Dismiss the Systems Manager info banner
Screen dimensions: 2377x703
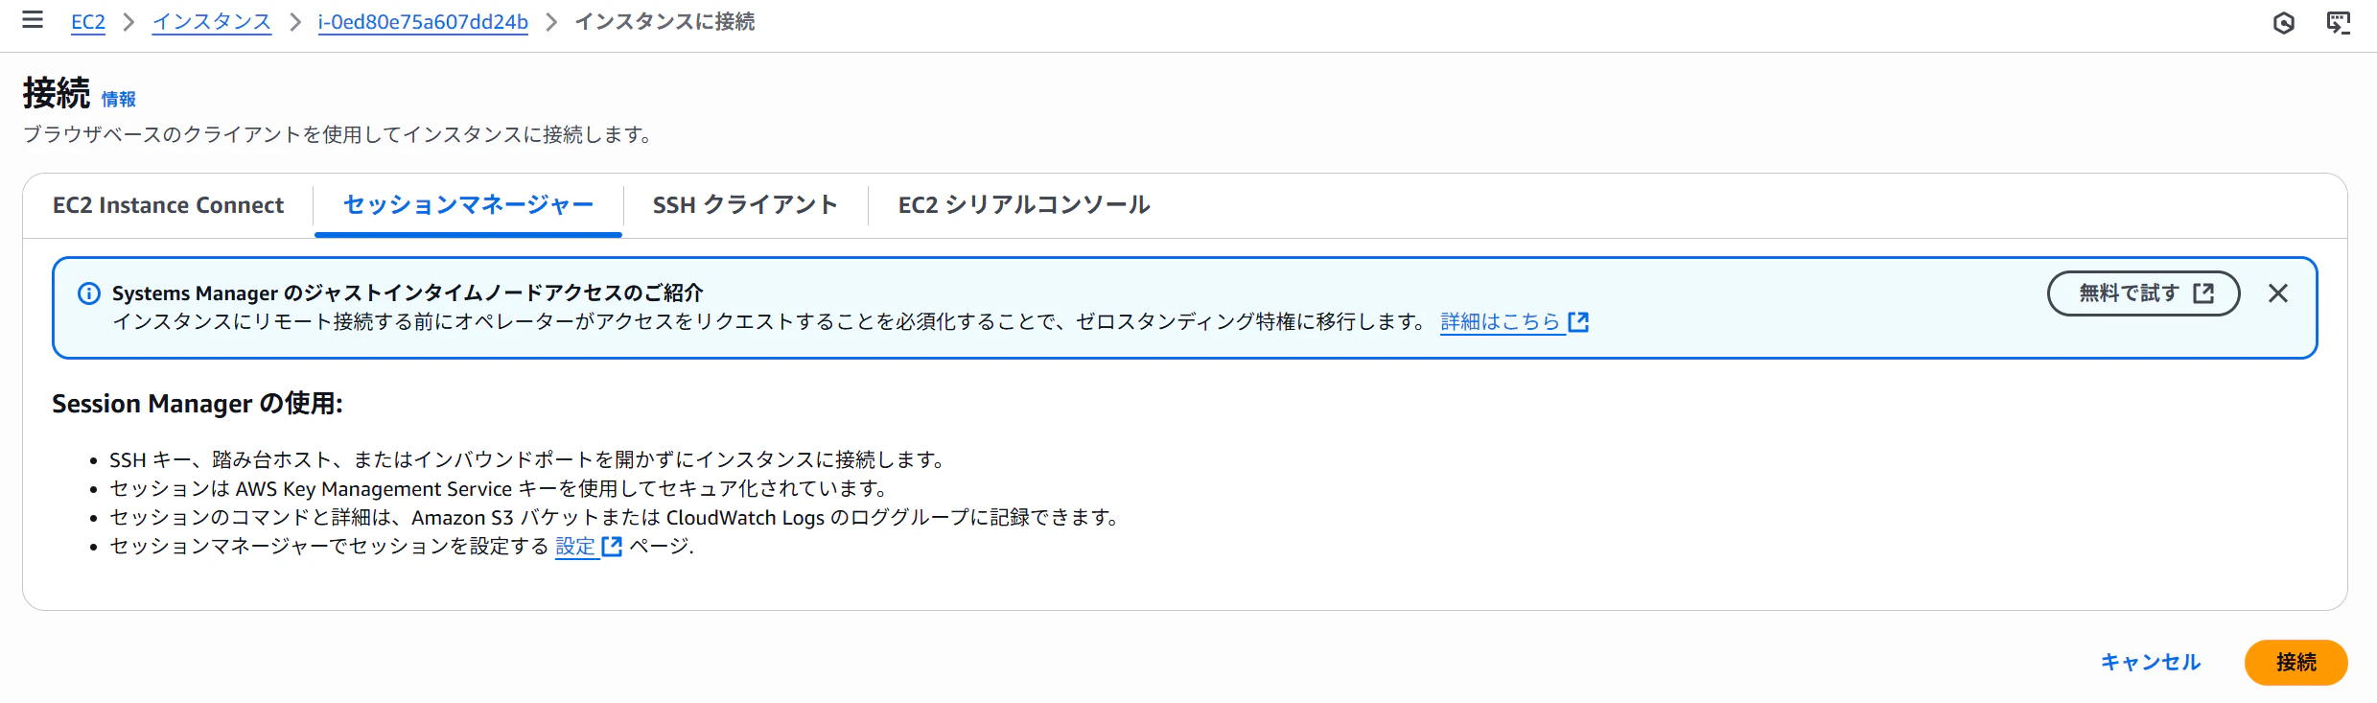pos(2278,293)
